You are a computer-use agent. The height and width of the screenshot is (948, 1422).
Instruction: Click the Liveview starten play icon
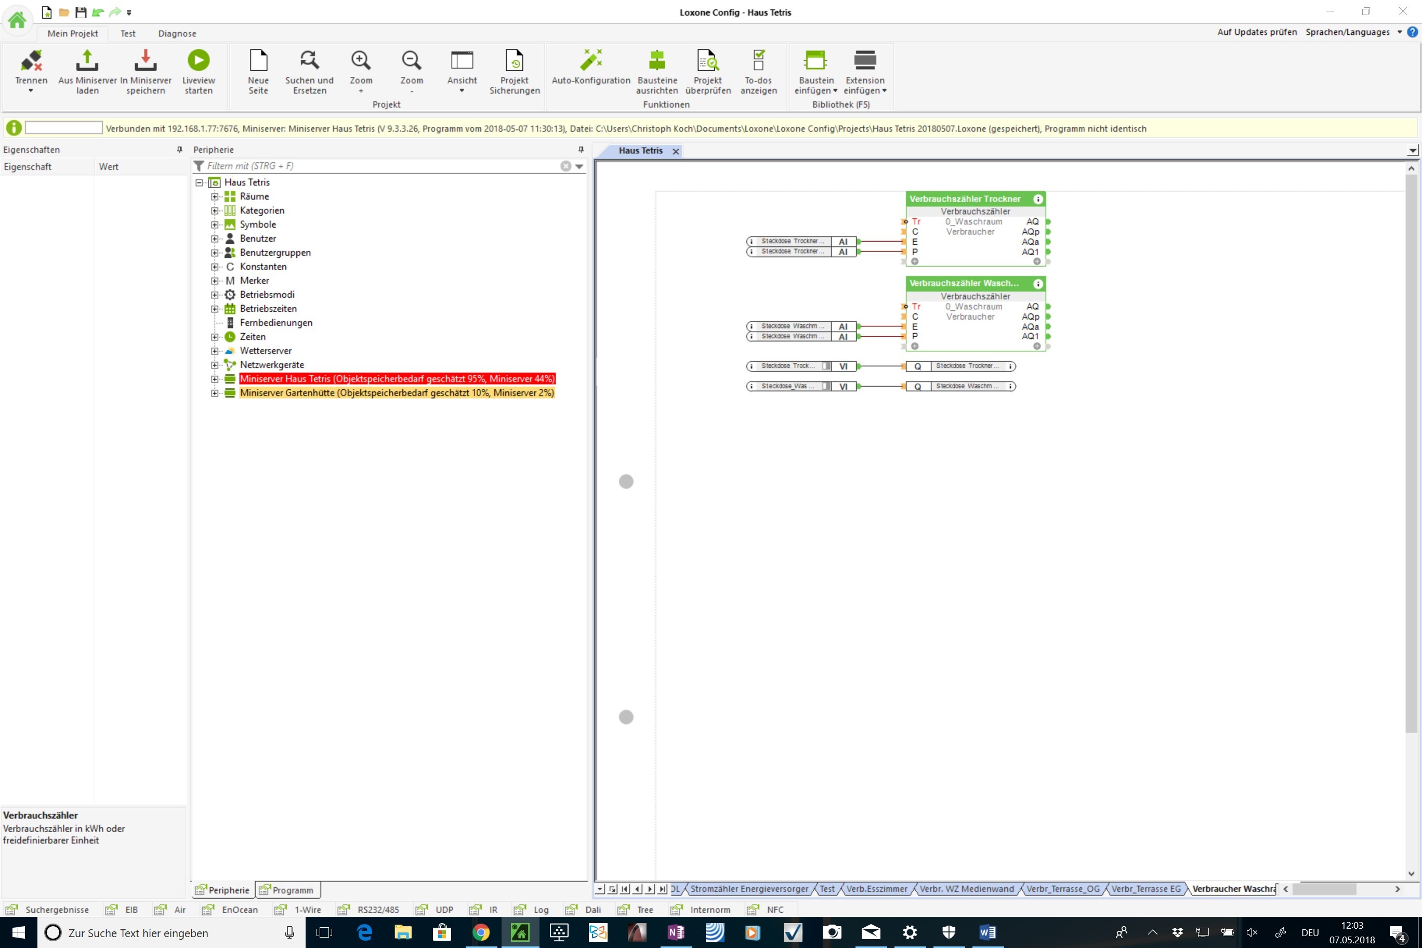[199, 60]
